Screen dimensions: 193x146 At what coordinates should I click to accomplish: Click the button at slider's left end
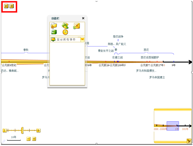[4, 130]
